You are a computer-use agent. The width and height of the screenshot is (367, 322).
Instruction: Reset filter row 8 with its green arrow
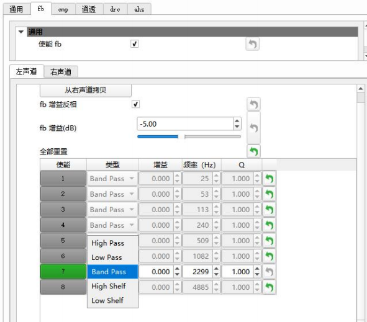point(270,287)
